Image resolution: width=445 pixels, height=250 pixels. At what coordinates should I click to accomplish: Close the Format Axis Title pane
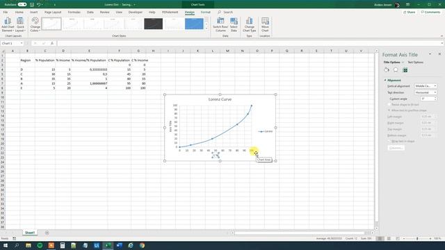439,54
